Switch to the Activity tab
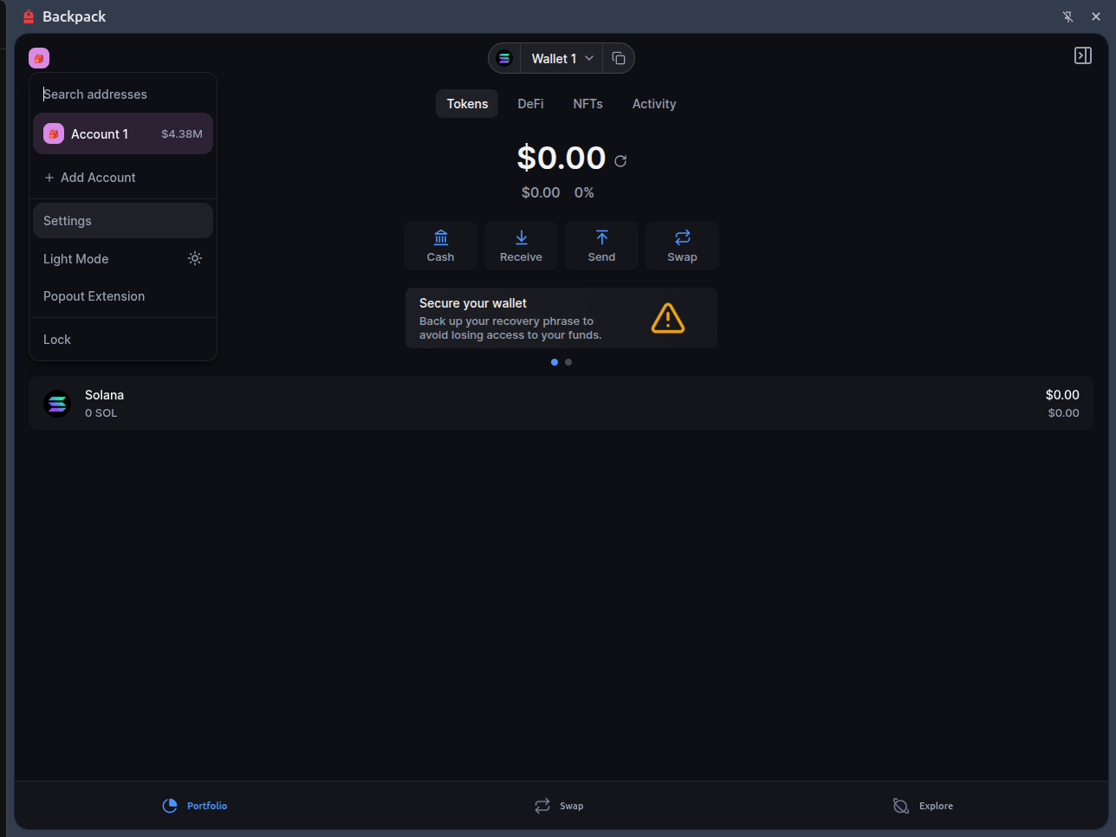This screenshot has width=1116, height=837. click(x=654, y=104)
